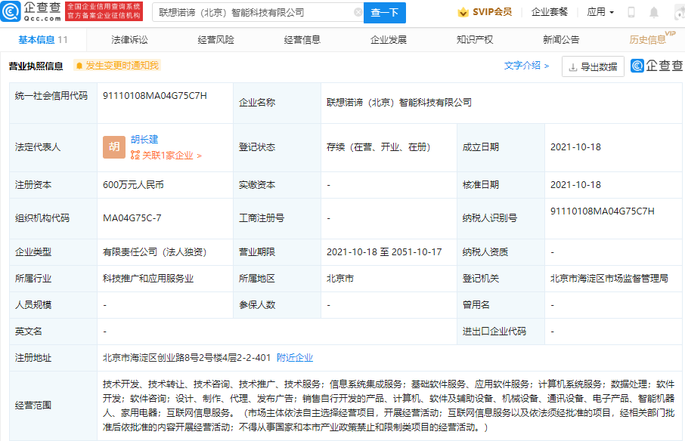Click the 企查查 logo in the header

(x=33, y=12)
